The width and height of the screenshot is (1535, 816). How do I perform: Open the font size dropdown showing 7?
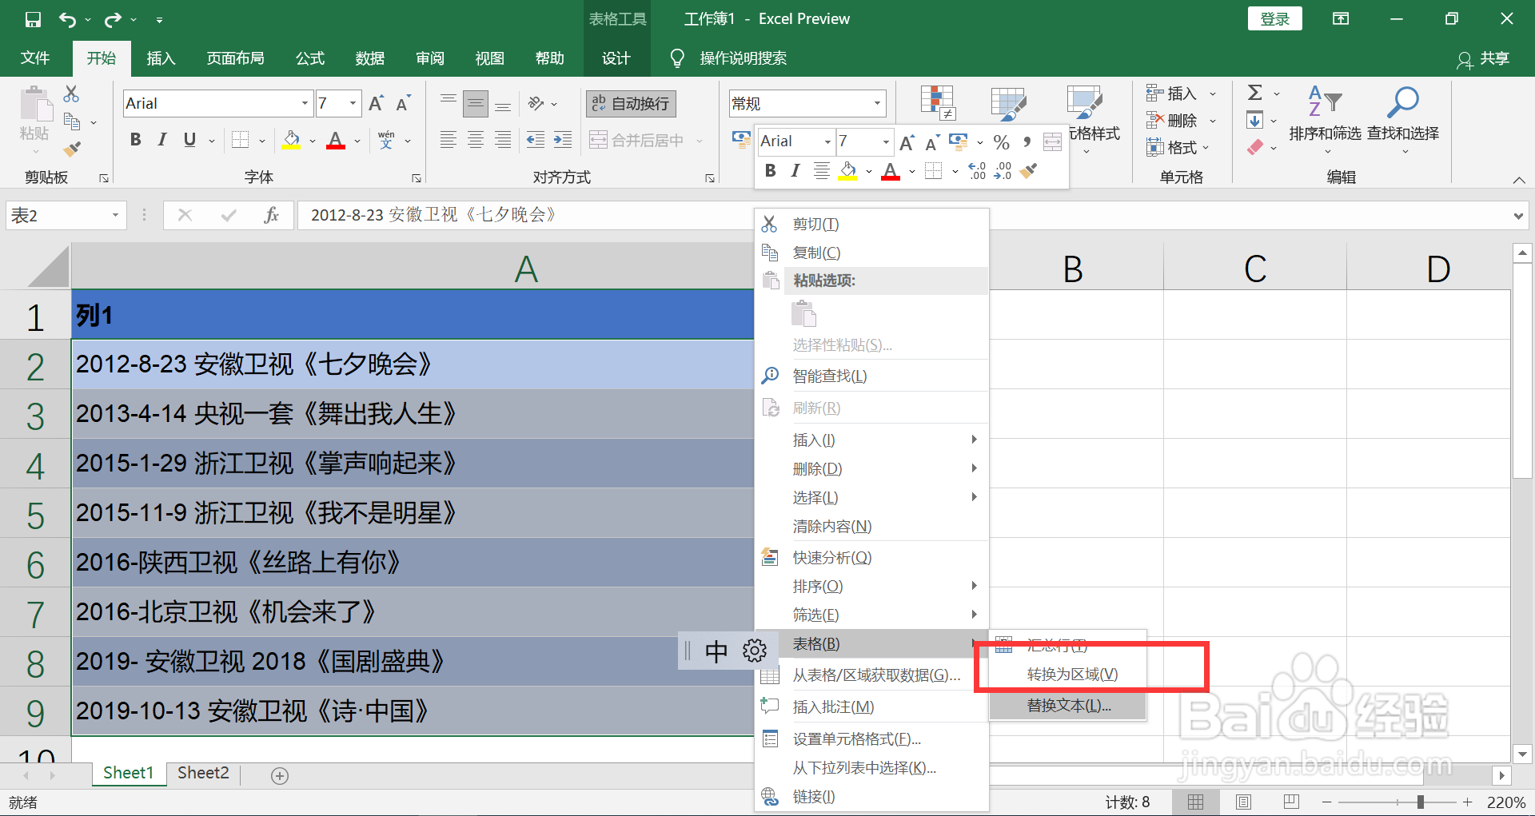pyautogui.click(x=352, y=102)
